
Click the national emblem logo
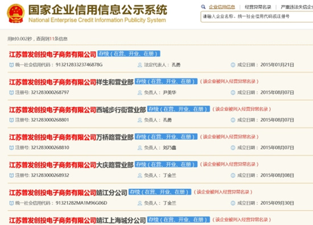(x=16, y=14)
